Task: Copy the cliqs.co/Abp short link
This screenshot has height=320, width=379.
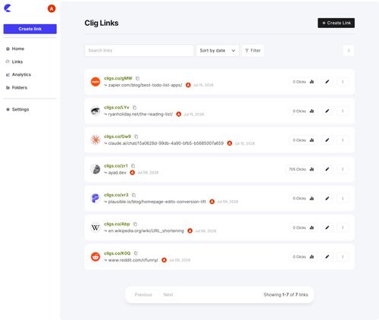Action: (x=135, y=224)
